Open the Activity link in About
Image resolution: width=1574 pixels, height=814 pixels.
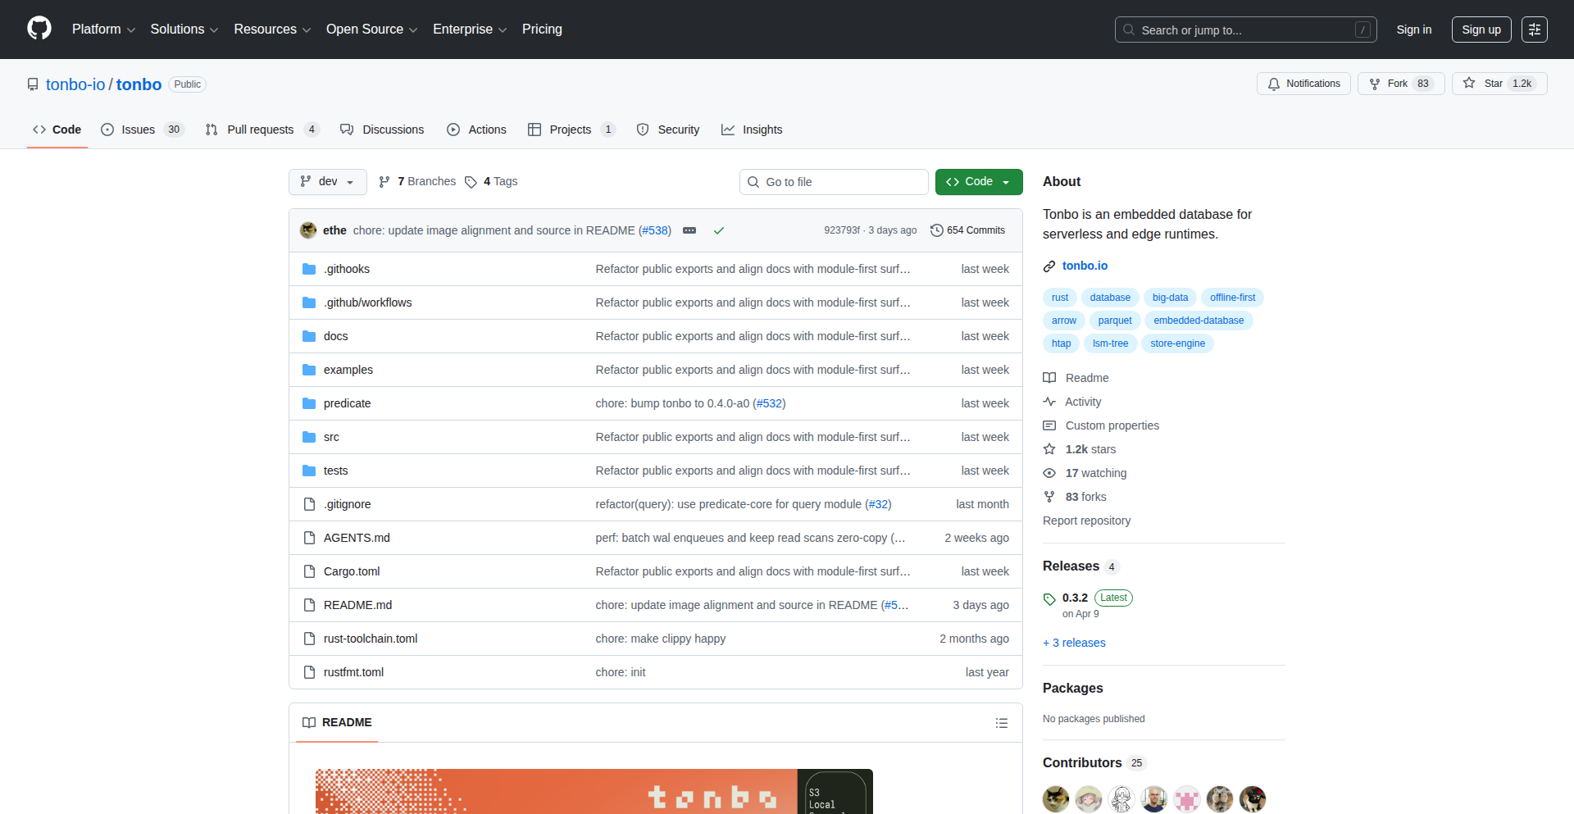click(x=1072, y=402)
